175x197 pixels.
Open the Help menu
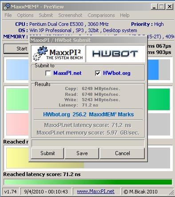tap(125, 15)
